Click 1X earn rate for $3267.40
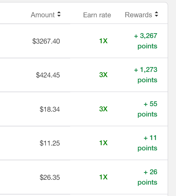The height and width of the screenshot is (196, 176). [x=103, y=41]
